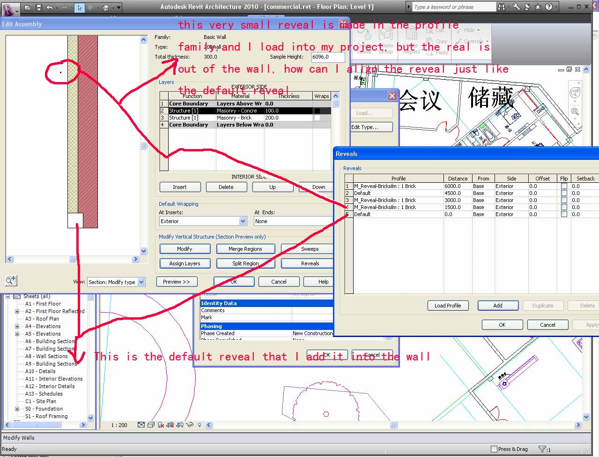Click the Split Region button

click(x=245, y=263)
